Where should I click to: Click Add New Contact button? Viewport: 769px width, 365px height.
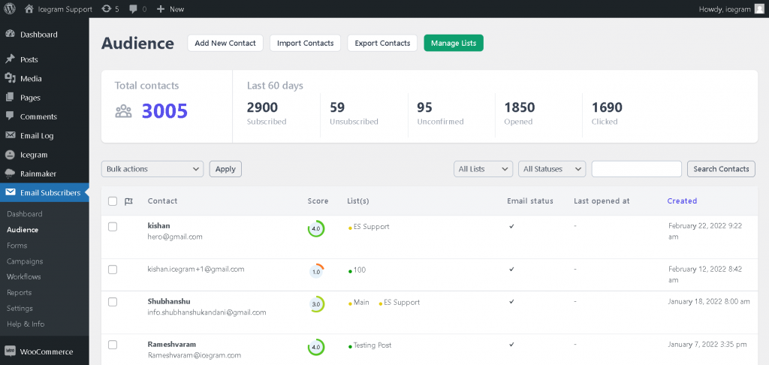(225, 43)
